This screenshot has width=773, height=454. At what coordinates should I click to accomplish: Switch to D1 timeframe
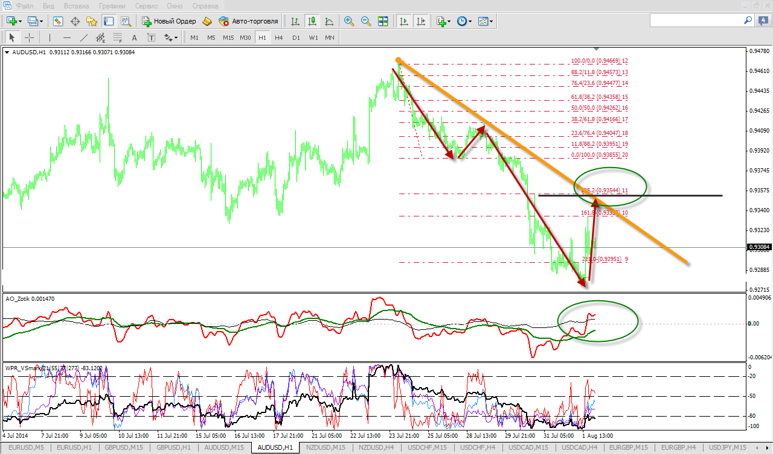[296, 37]
